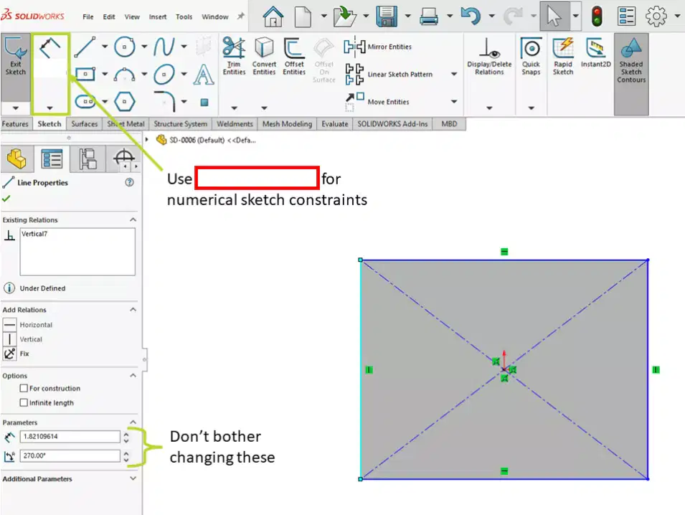Collapse the Existing Relations section
The image size is (685, 515).
click(x=133, y=219)
